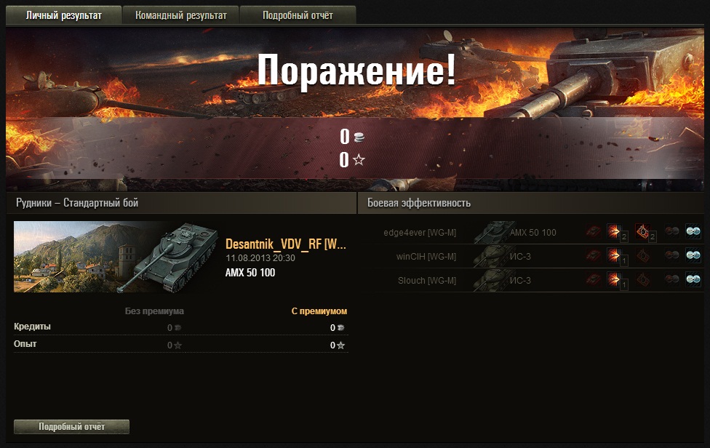Select the Slouch [WG-M] player name
Viewport: 710px width, 448px height.
pos(427,281)
